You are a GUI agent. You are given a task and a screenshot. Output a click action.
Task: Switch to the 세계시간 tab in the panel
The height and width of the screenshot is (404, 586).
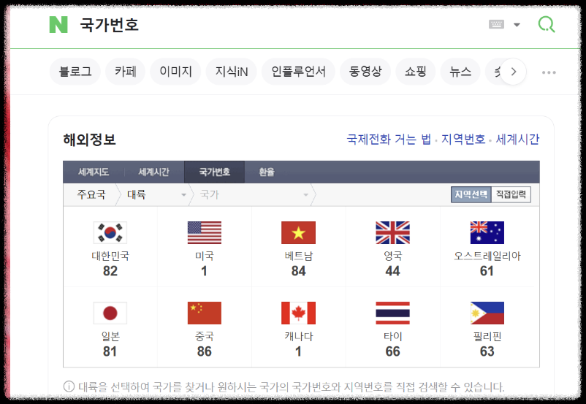[x=153, y=172]
